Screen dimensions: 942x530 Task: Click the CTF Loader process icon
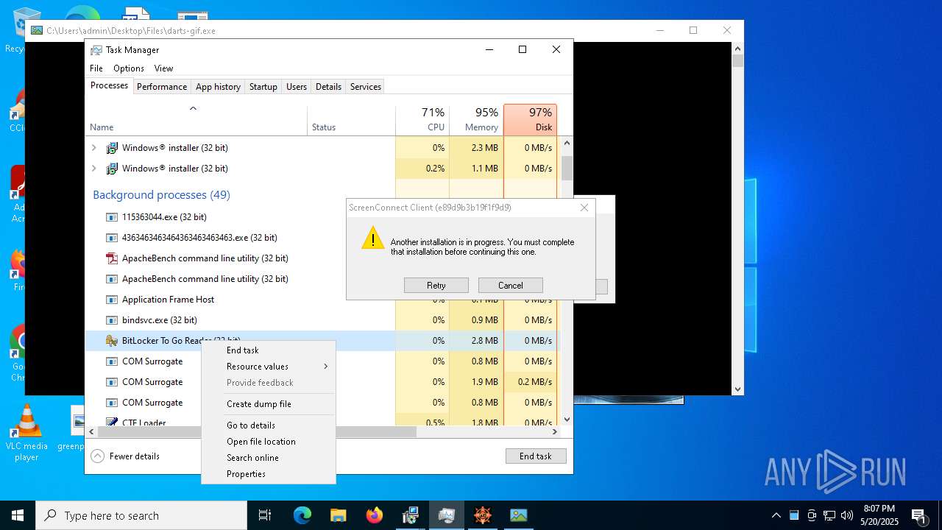(x=112, y=423)
